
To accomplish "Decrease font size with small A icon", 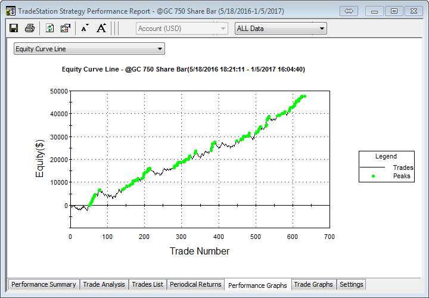I will tap(85, 28).
